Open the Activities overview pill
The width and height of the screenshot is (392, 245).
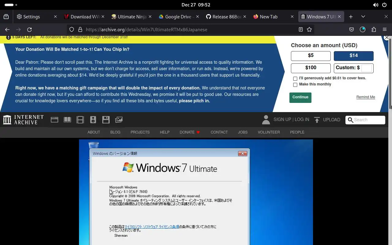(11, 5)
